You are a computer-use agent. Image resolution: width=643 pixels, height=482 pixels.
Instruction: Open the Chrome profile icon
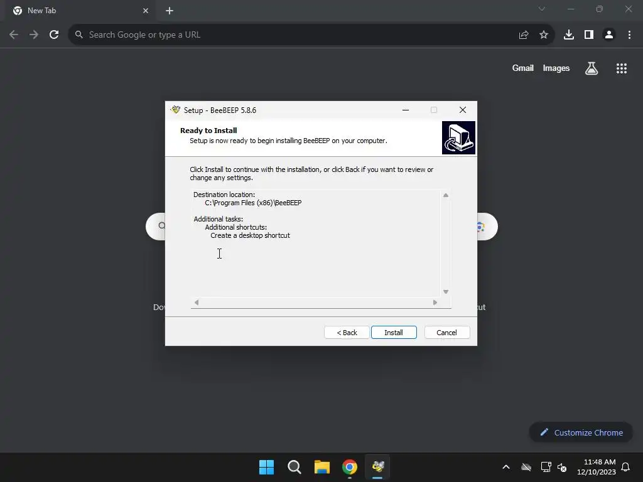point(609,35)
